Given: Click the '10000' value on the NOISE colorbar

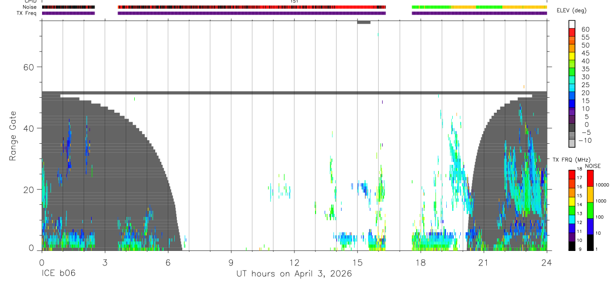Looking at the screenshot, I should point(602,185).
